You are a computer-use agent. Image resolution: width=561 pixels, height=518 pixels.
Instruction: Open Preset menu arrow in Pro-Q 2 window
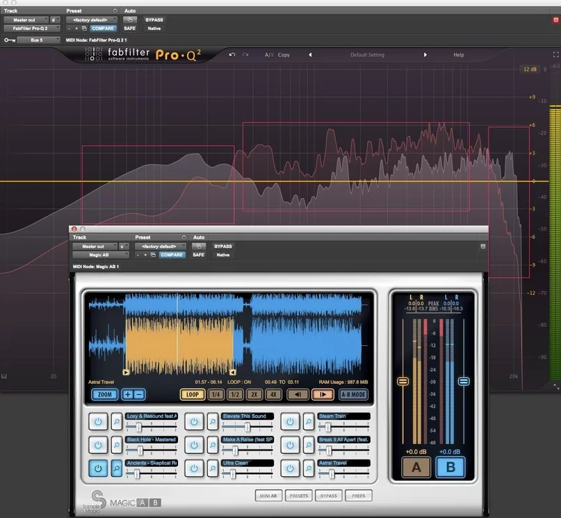115,10
